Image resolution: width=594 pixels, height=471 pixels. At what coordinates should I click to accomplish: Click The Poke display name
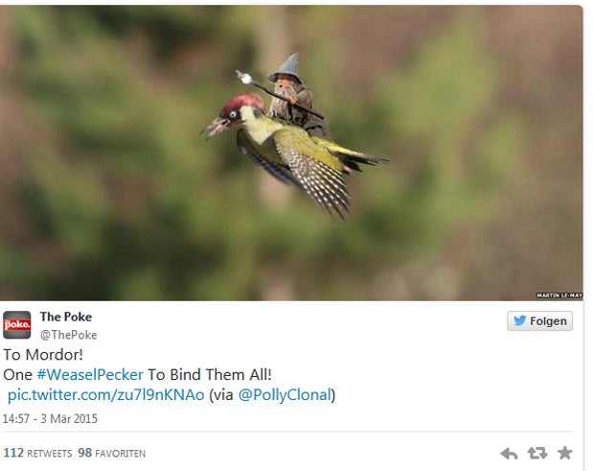click(66, 317)
